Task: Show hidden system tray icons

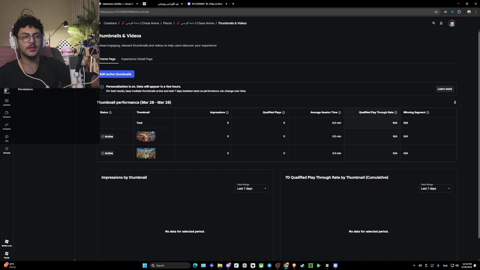Action: pos(414,265)
